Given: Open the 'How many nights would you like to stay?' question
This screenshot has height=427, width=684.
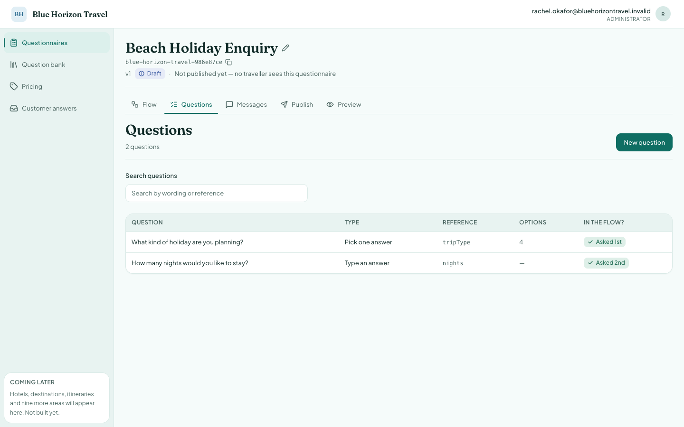Looking at the screenshot, I should pos(190,263).
